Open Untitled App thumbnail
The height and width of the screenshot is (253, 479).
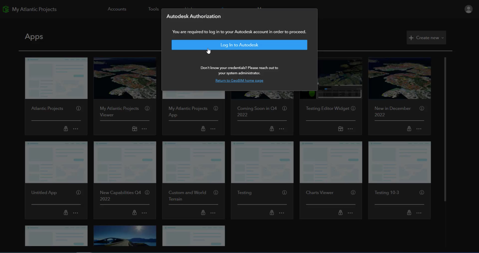[x=56, y=162]
